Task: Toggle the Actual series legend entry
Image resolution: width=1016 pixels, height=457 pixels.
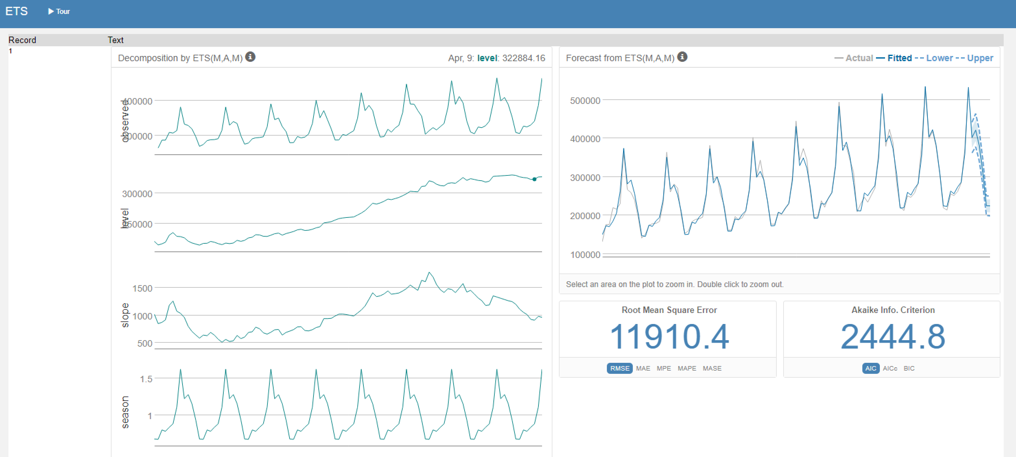Action: point(859,58)
